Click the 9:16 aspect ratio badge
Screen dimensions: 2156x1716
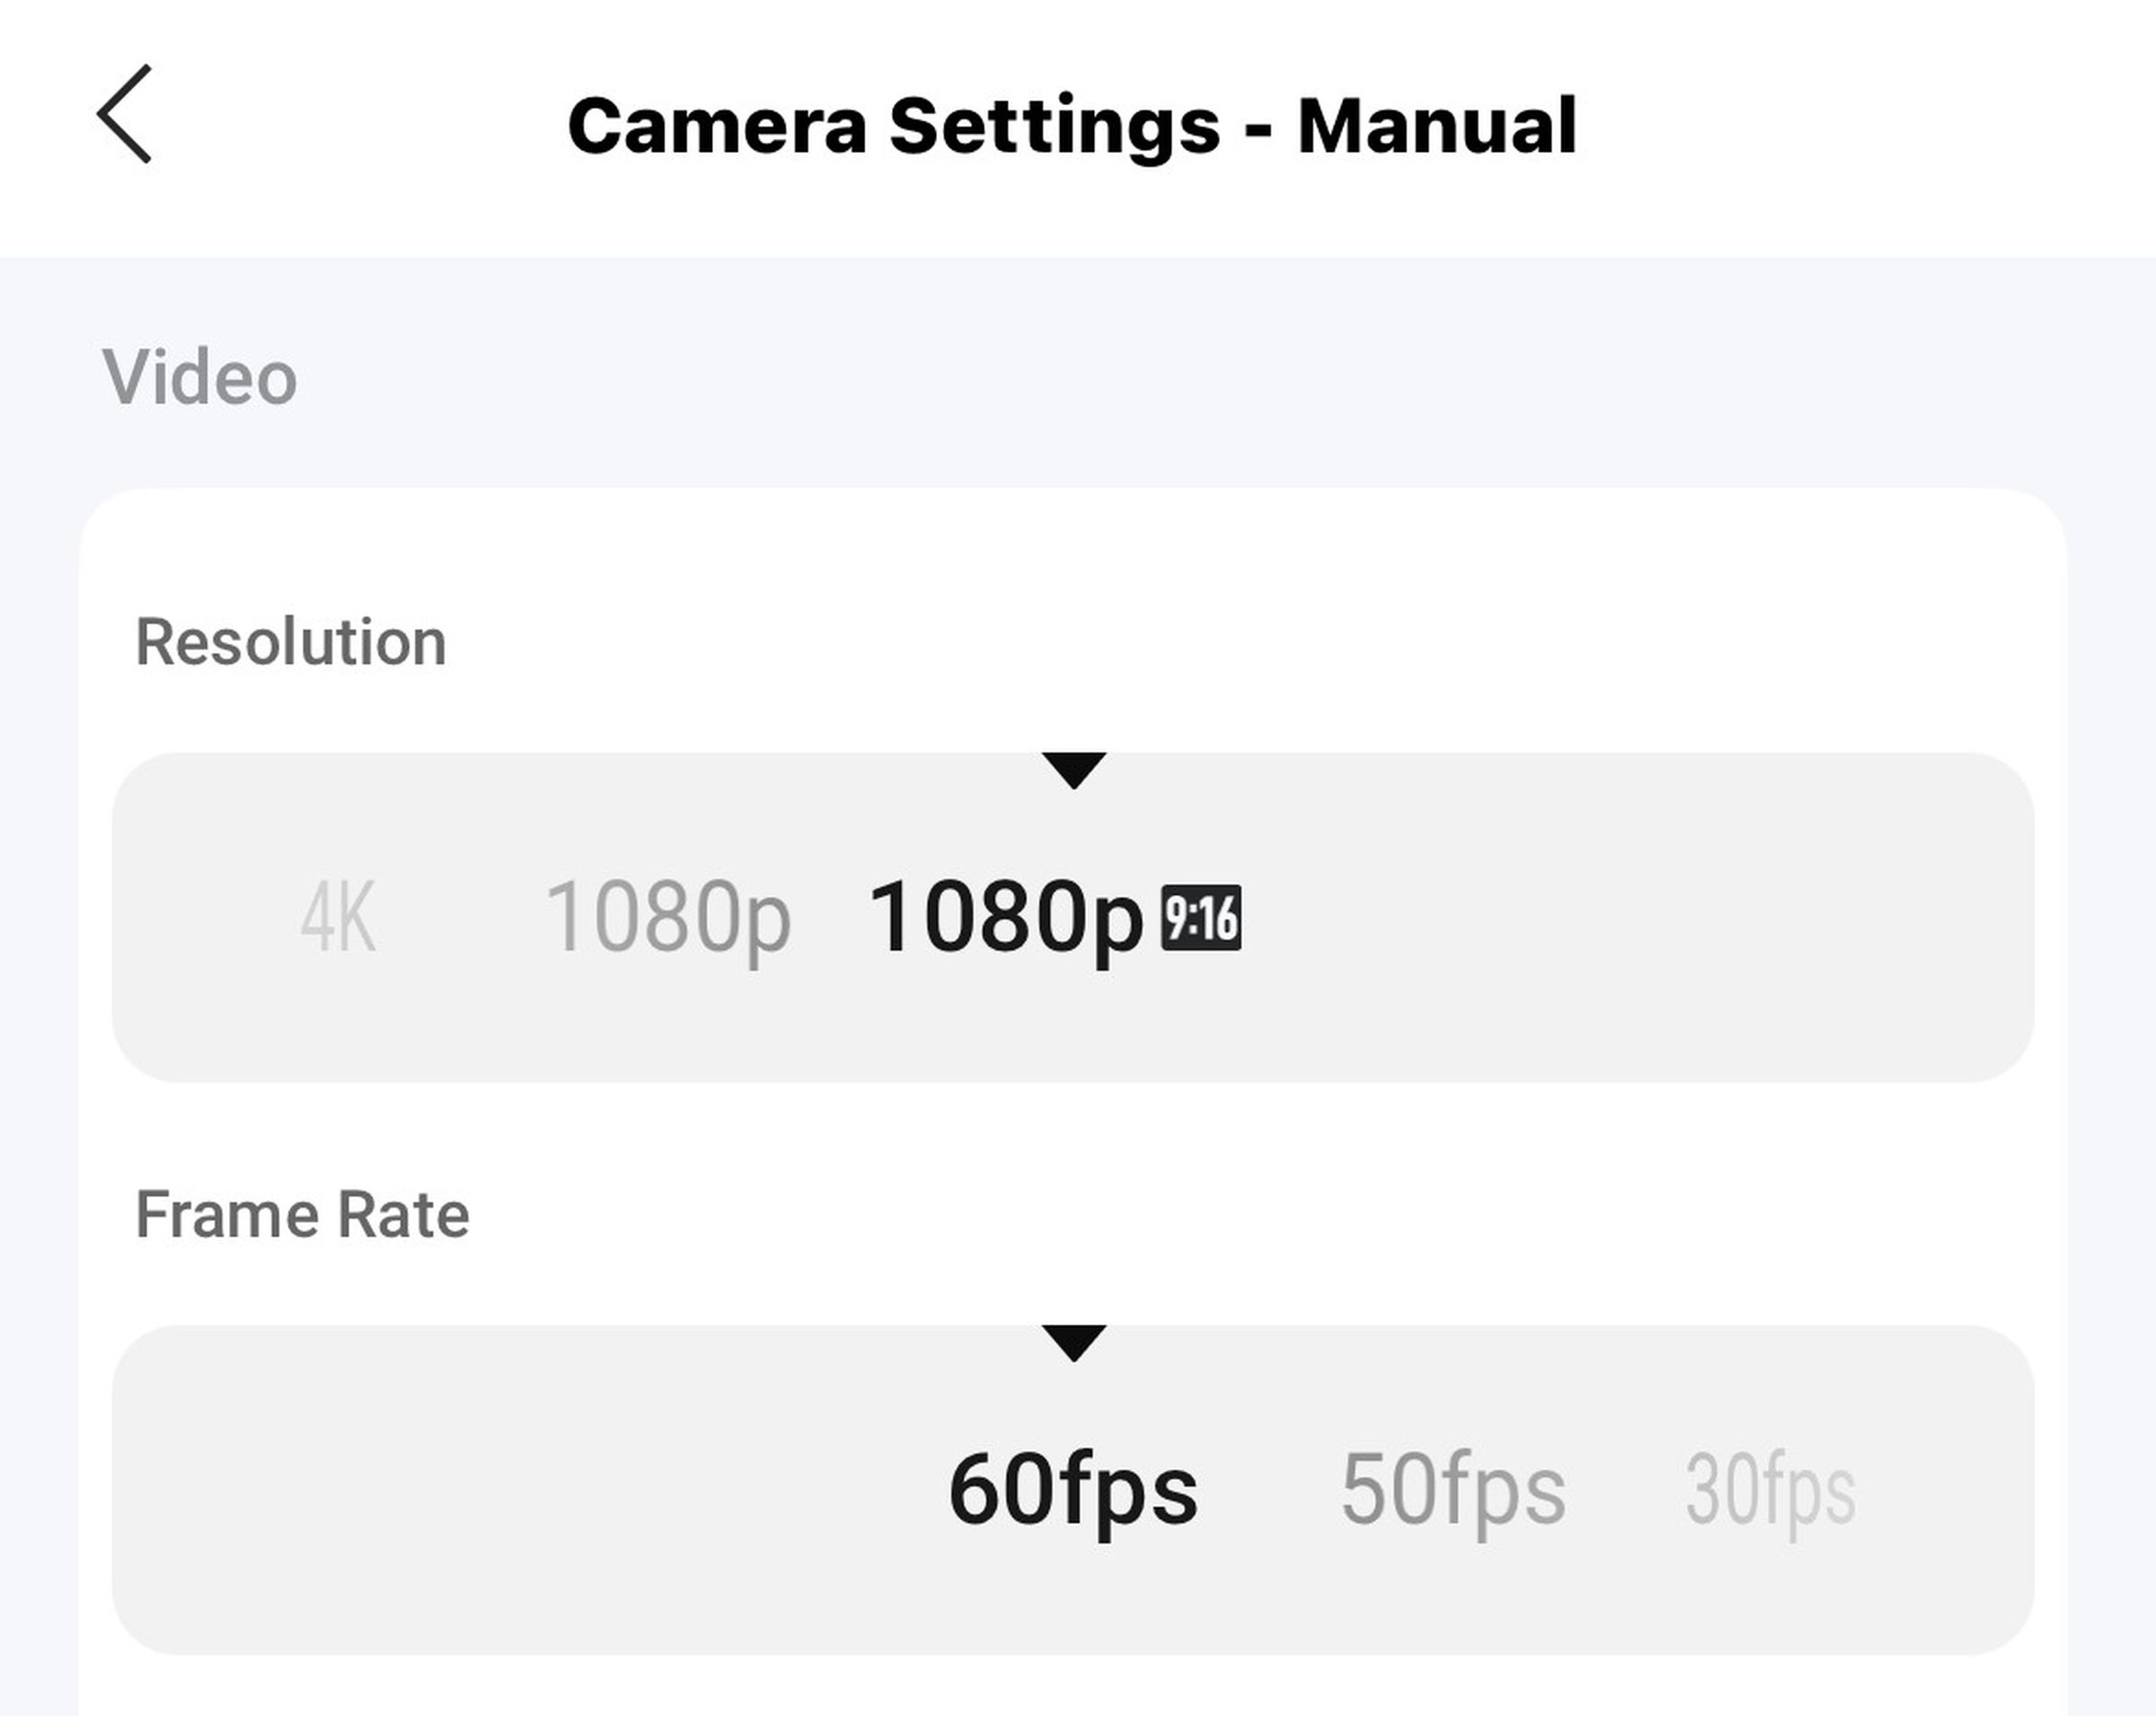point(1200,918)
